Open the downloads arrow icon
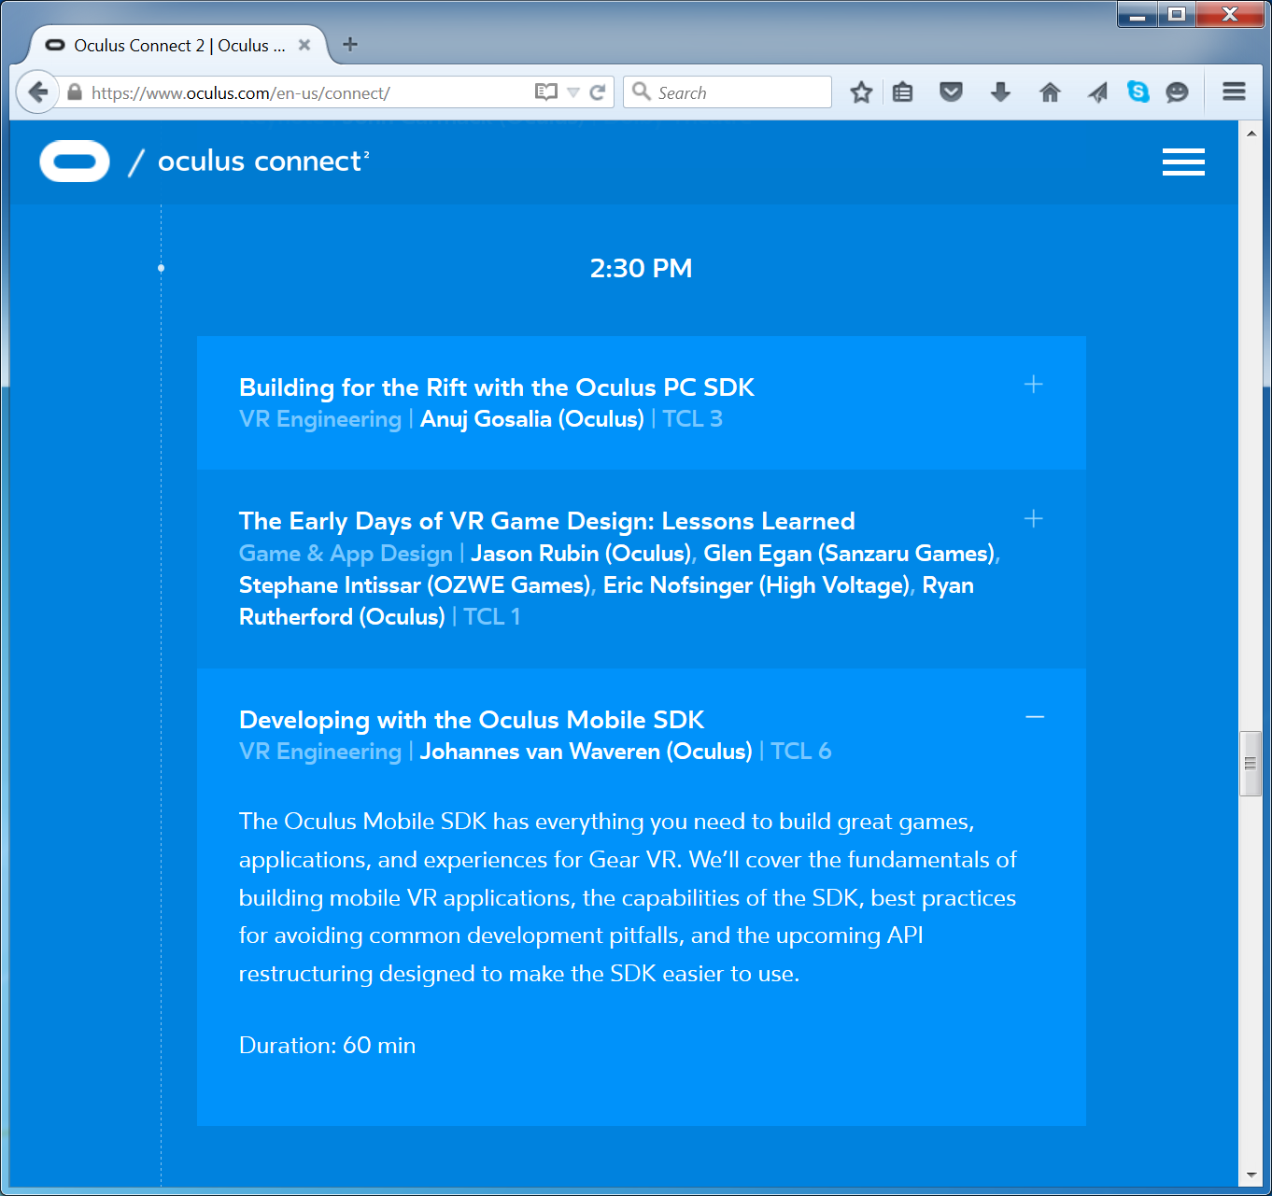The image size is (1272, 1196). [x=1000, y=92]
